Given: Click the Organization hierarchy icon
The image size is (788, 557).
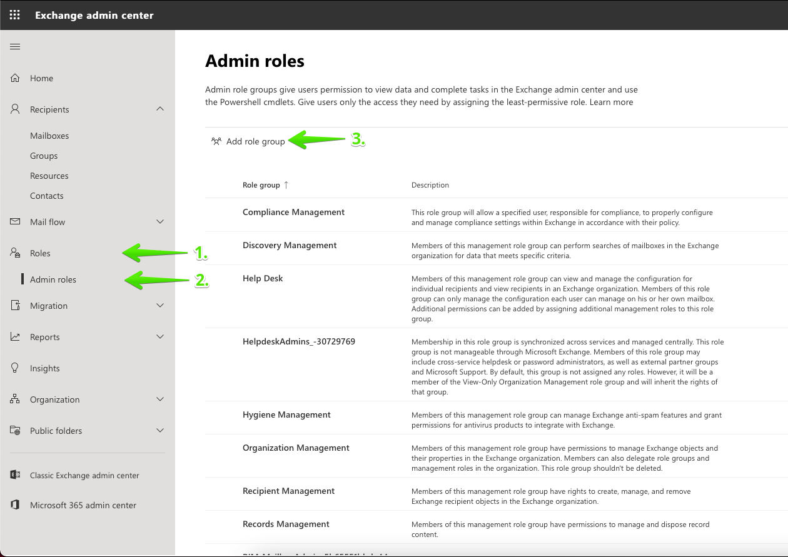Looking at the screenshot, I should coord(16,399).
